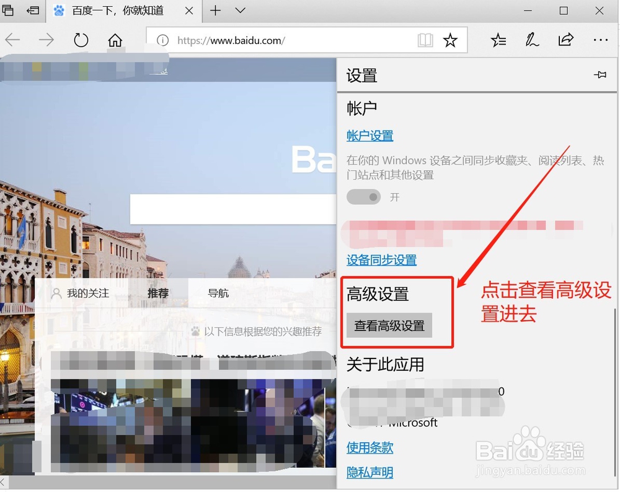
Task: Open the tab preview chevron next to new tab
Action: coord(241,11)
